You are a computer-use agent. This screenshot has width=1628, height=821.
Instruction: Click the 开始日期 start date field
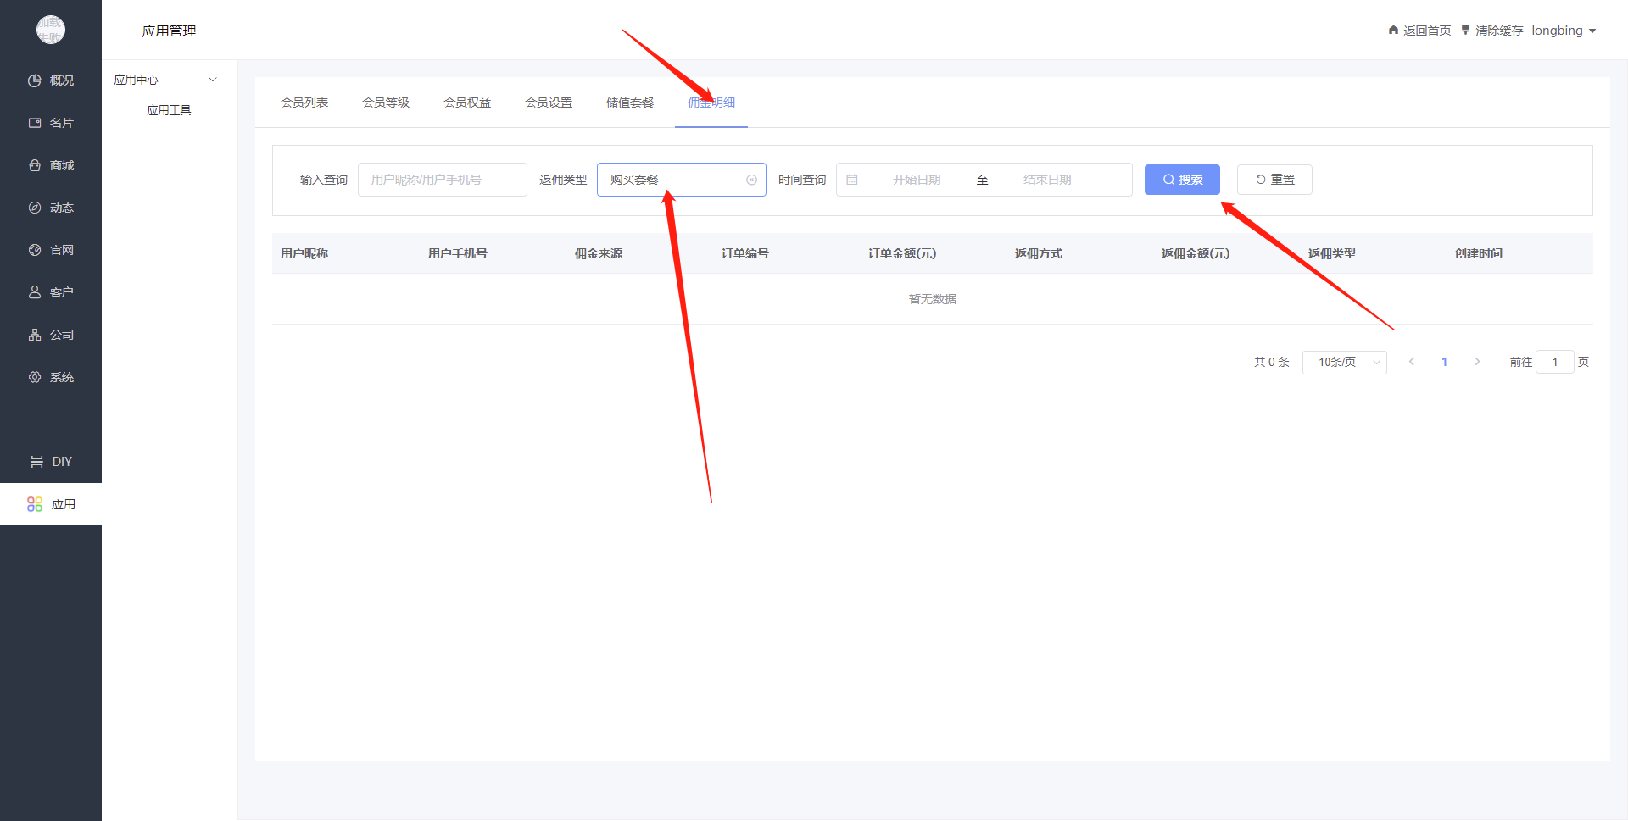[x=917, y=180]
